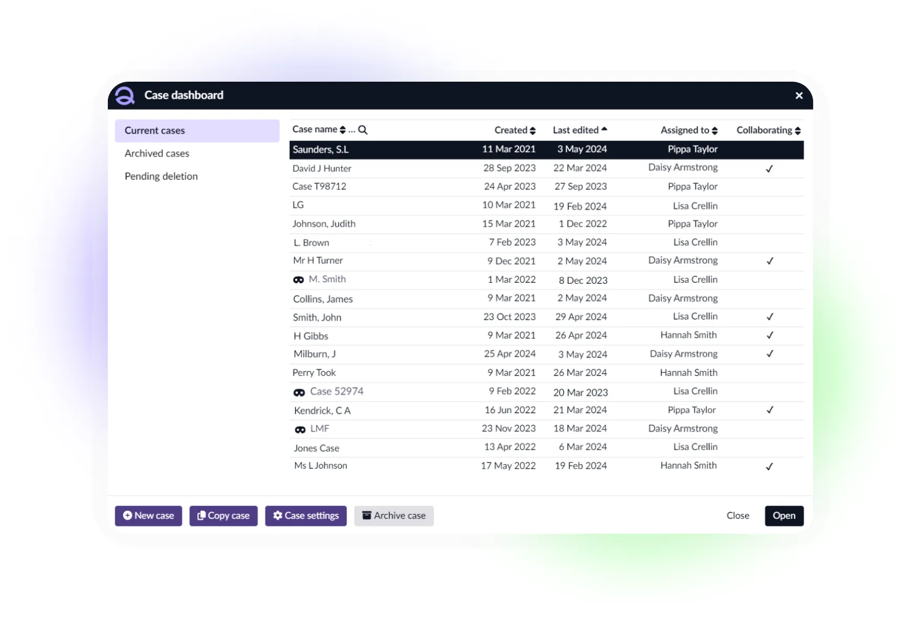Toggle collaborating checkmark for David J Hunter

click(x=769, y=169)
